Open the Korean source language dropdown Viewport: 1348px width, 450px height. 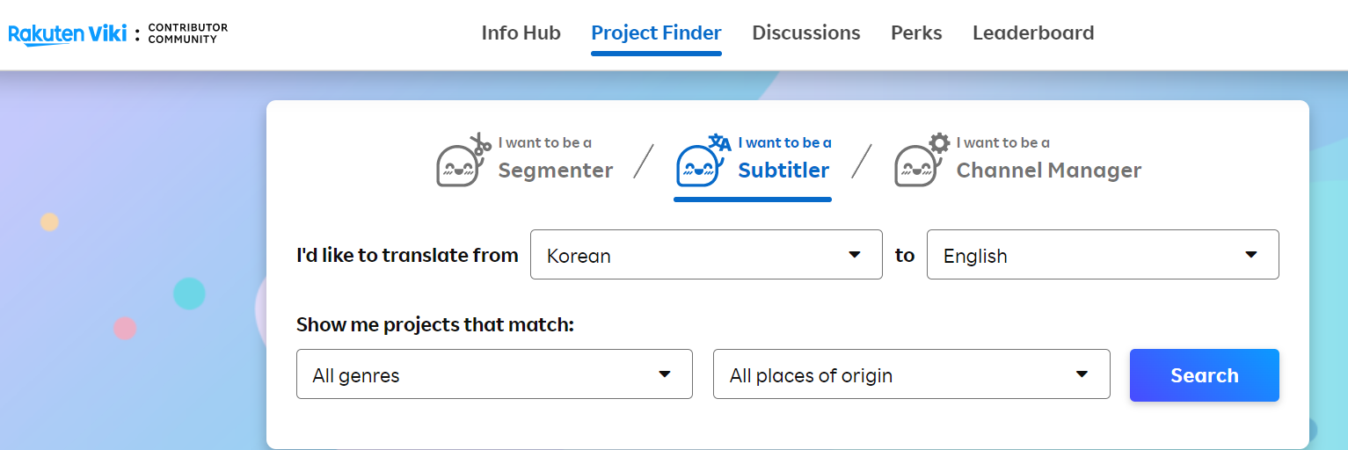705,255
